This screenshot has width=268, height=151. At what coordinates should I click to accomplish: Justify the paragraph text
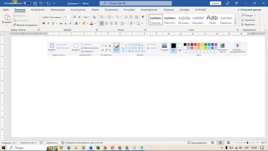pos(116,23)
